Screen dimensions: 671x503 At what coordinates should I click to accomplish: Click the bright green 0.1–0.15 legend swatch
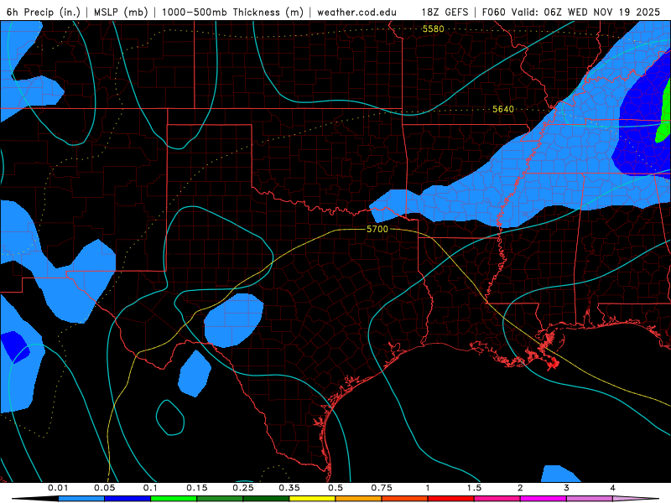click(174, 499)
